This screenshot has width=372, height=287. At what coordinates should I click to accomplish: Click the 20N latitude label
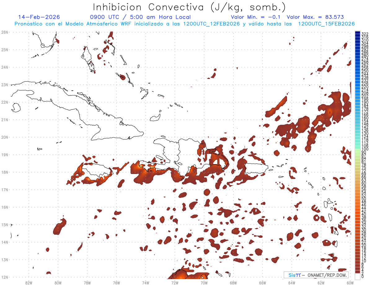pyautogui.click(x=5, y=137)
